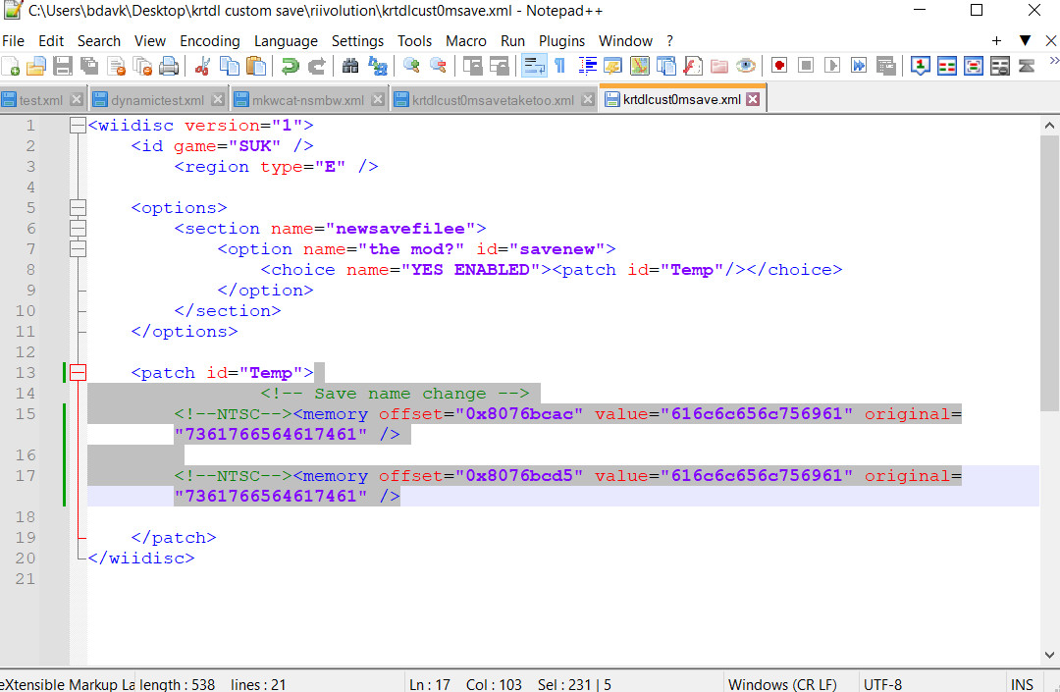Click the Cut scissors icon
The image size is (1060, 692).
[204, 66]
